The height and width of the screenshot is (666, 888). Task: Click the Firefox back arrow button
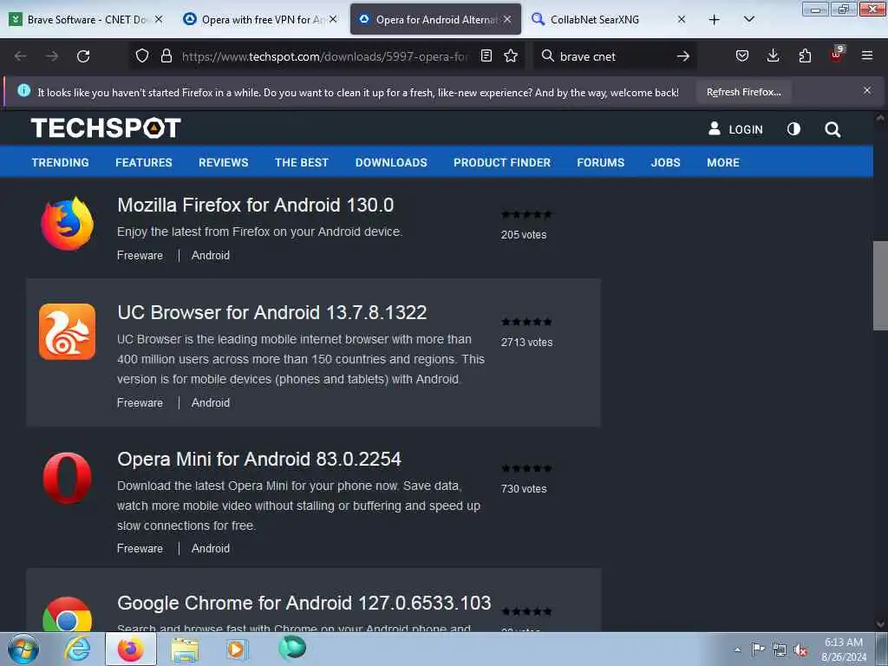21,56
